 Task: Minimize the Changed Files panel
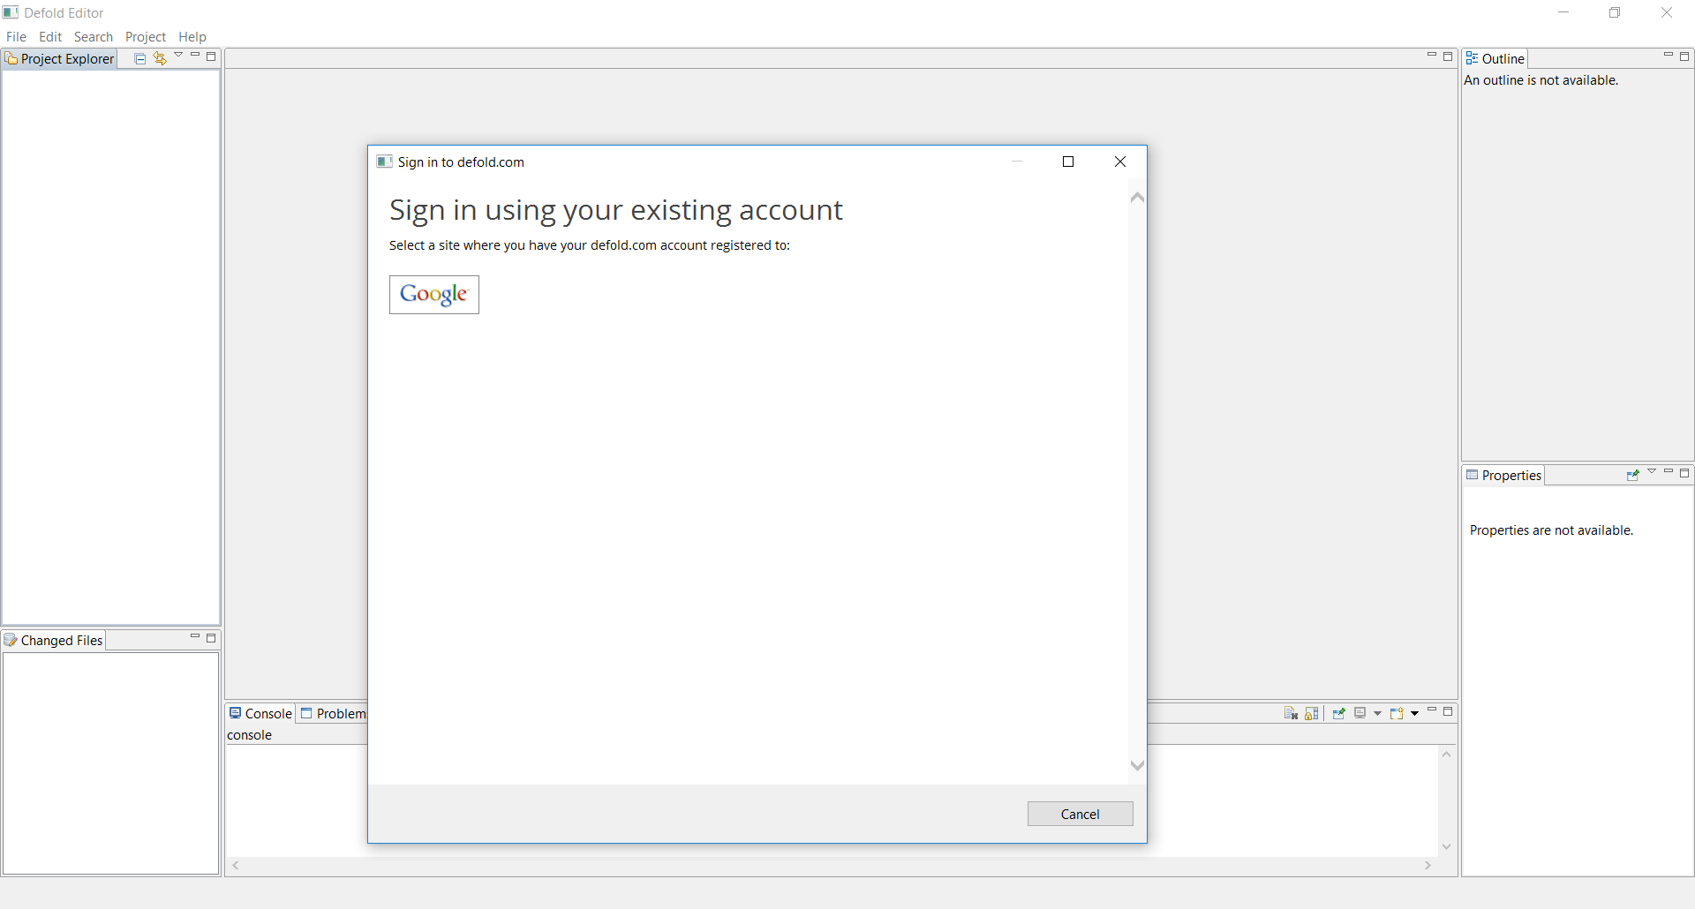(x=194, y=637)
